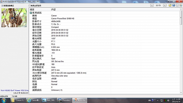The height and width of the screenshot is (103, 183).
Task: Switch to the IMG_390... taskbar window
Action: pos(49,100)
